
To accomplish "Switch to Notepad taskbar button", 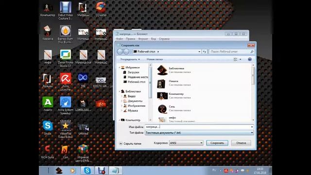I will point(115,171).
